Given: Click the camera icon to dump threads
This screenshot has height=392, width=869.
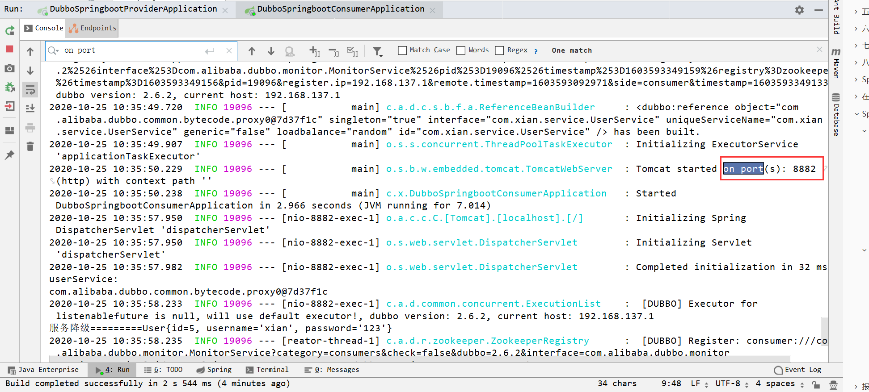Looking at the screenshot, I should click(x=9, y=68).
